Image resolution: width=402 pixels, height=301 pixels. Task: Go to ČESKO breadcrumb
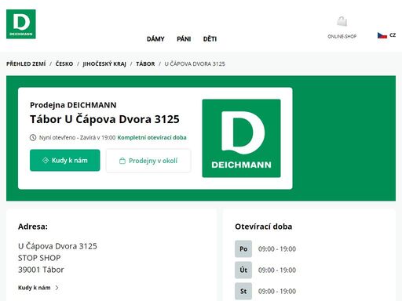click(x=64, y=63)
